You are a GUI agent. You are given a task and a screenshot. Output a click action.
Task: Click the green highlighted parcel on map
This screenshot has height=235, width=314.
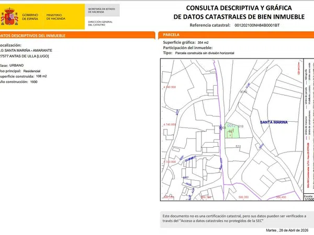[232, 130]
